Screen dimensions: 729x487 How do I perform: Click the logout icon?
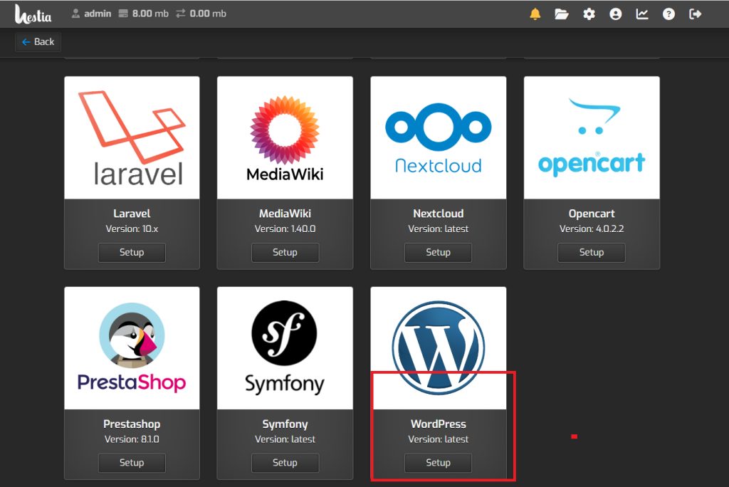tap(695, 14)
